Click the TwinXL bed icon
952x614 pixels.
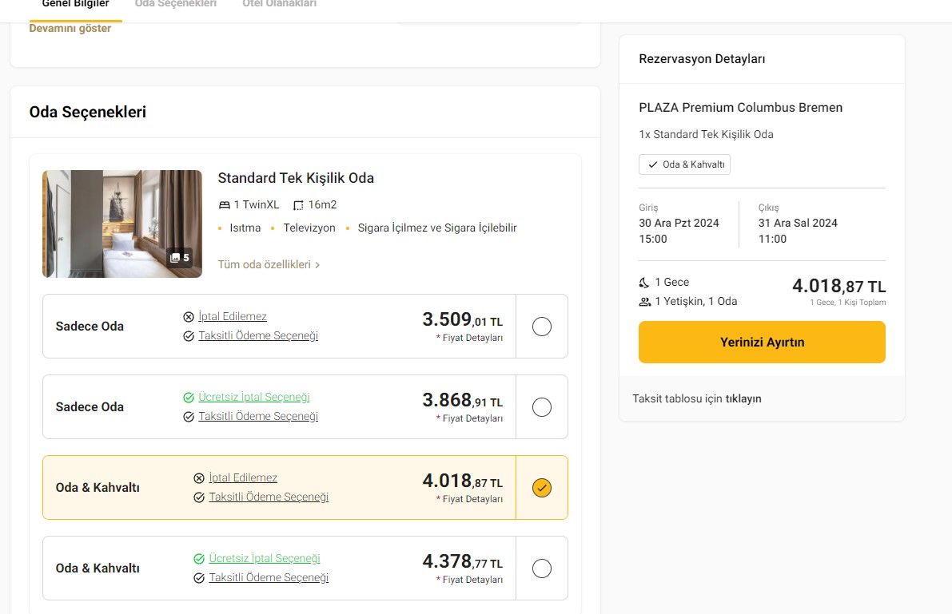click(225, 205)
